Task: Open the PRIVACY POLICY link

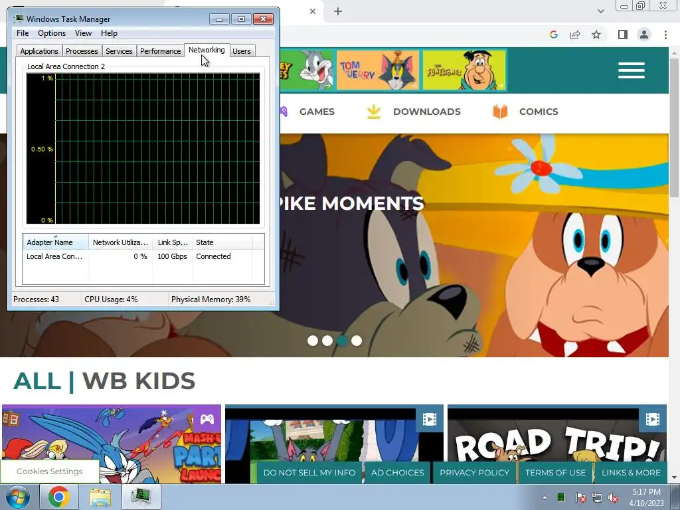Action: coord(474,473)
